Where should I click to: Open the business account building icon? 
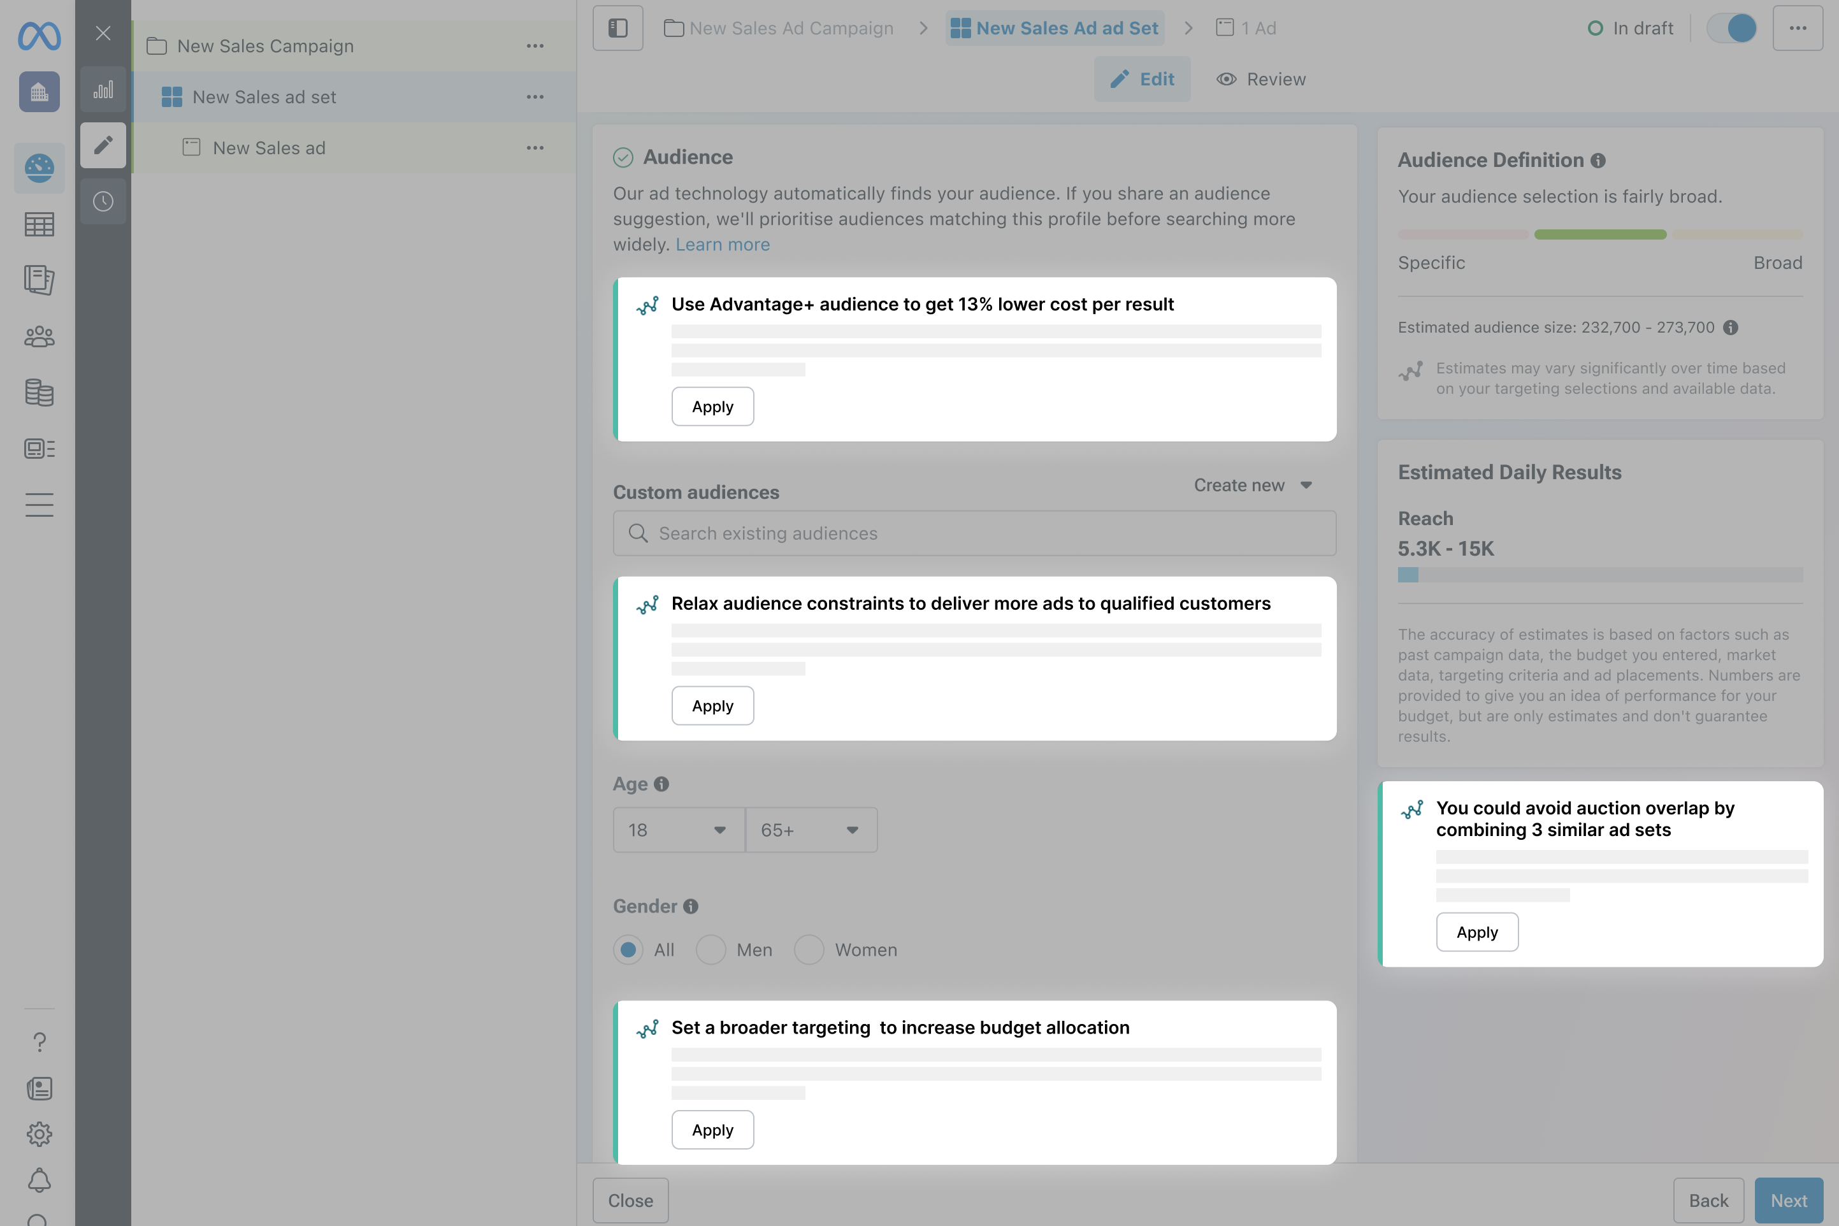click(39, 92)
